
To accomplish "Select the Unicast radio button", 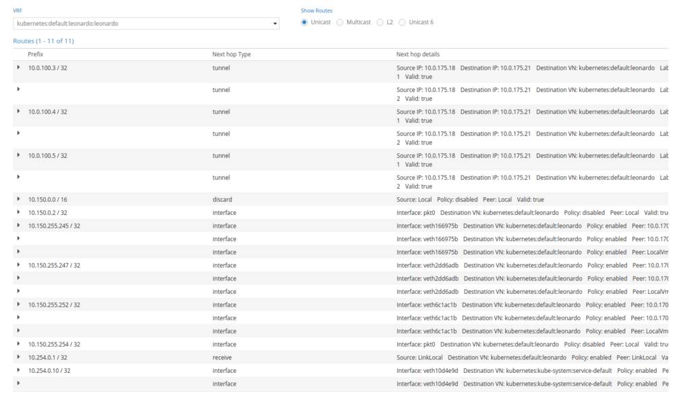I will (x=304, y=22).
